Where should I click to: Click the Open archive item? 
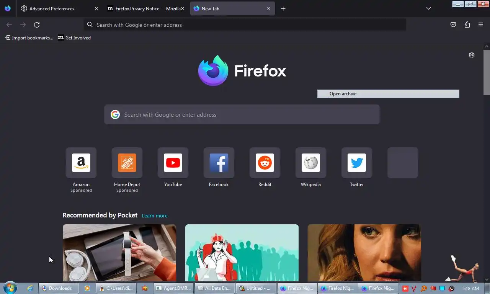[388, 94]
